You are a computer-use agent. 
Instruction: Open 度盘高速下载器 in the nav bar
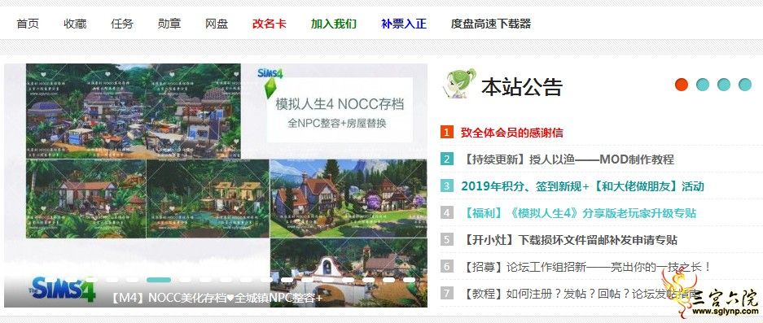point(490,24)
